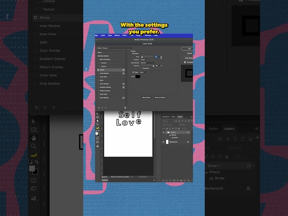Open the Select menu
Viewport: 288px width, 216px height.
click(x=117, y=36)
